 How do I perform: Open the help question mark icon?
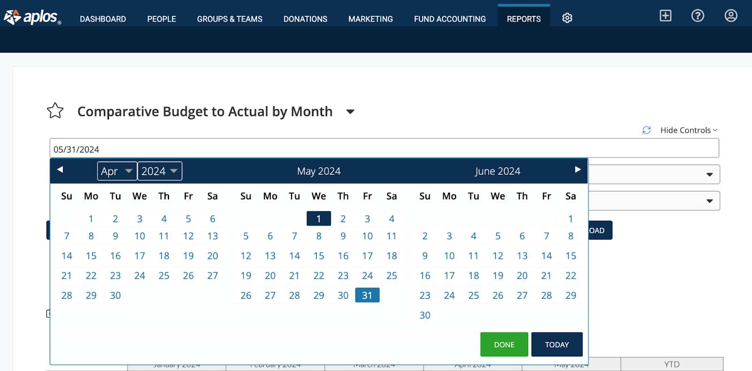(x=698, y=15)
